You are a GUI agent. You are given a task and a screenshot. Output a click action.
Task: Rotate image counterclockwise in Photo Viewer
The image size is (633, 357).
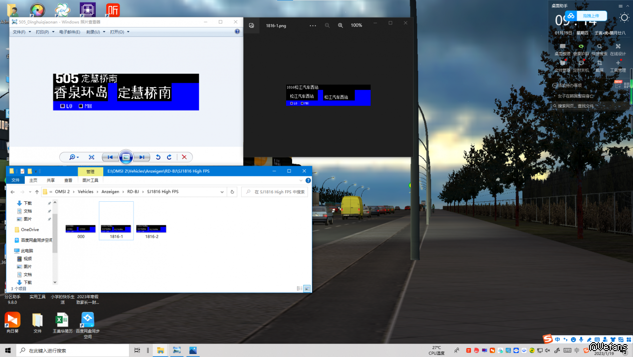click(158, 157)
